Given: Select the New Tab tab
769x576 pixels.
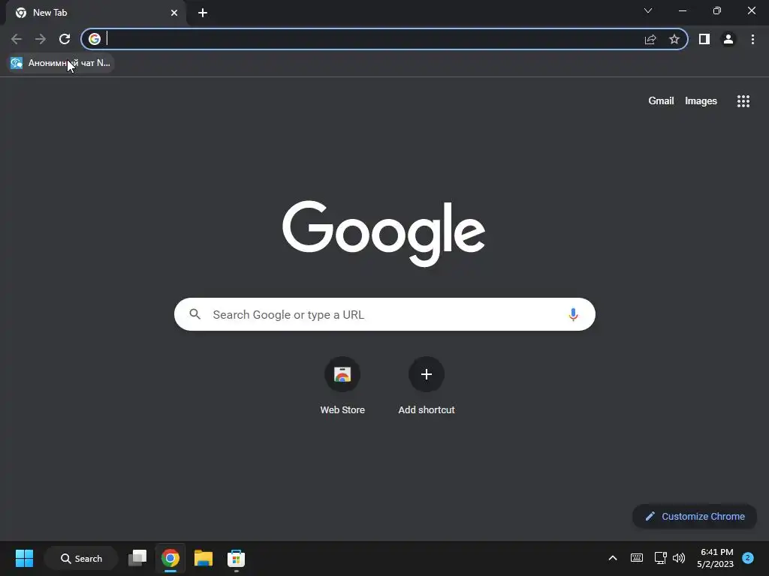Looking at the screenshot, I should [95, 13].
